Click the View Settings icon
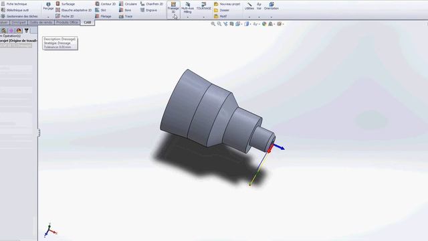Image resolution: width=428 pixels, height=241 pixels. pos(279,24)
